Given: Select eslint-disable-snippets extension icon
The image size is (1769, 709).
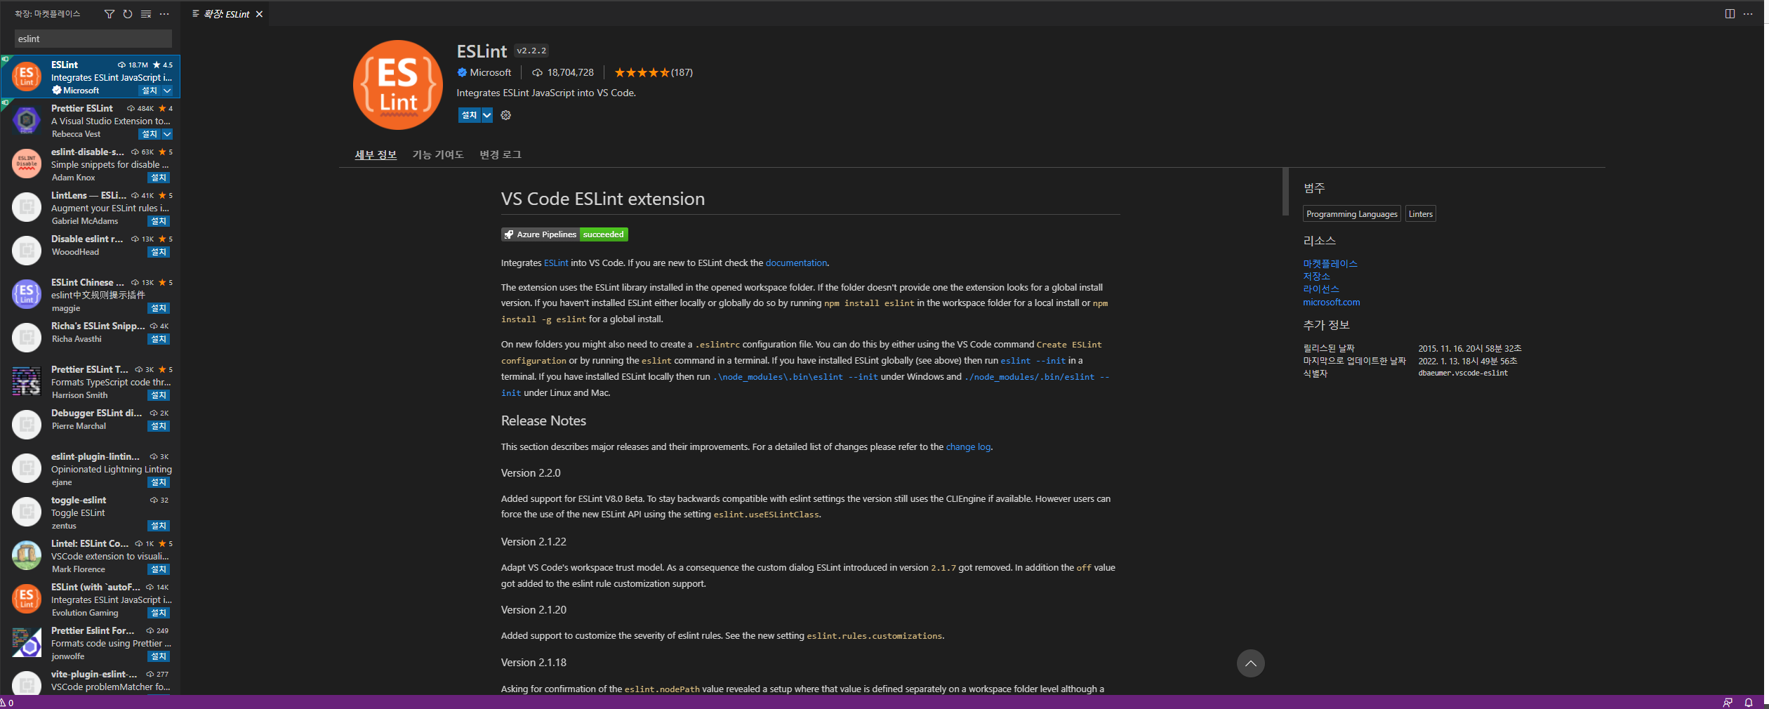Looking at the screenshot, I should pyautogui.click(x=27, y=164).
